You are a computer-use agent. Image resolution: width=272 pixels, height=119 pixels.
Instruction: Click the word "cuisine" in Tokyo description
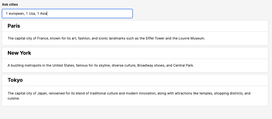pos(13,99)
